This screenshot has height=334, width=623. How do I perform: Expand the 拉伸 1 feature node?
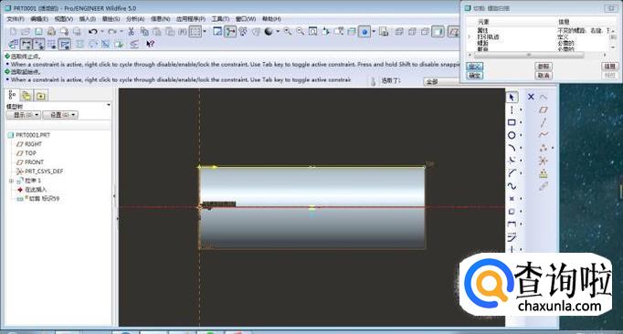[x=11, y=181]
